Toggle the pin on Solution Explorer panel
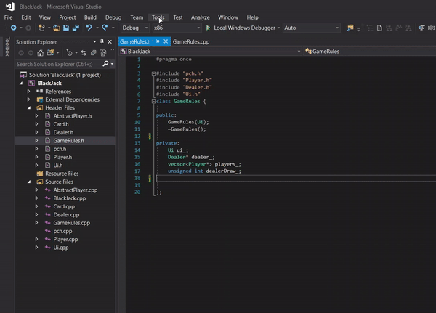Viewport: 436px width, 313px height. tap(102, 41)
